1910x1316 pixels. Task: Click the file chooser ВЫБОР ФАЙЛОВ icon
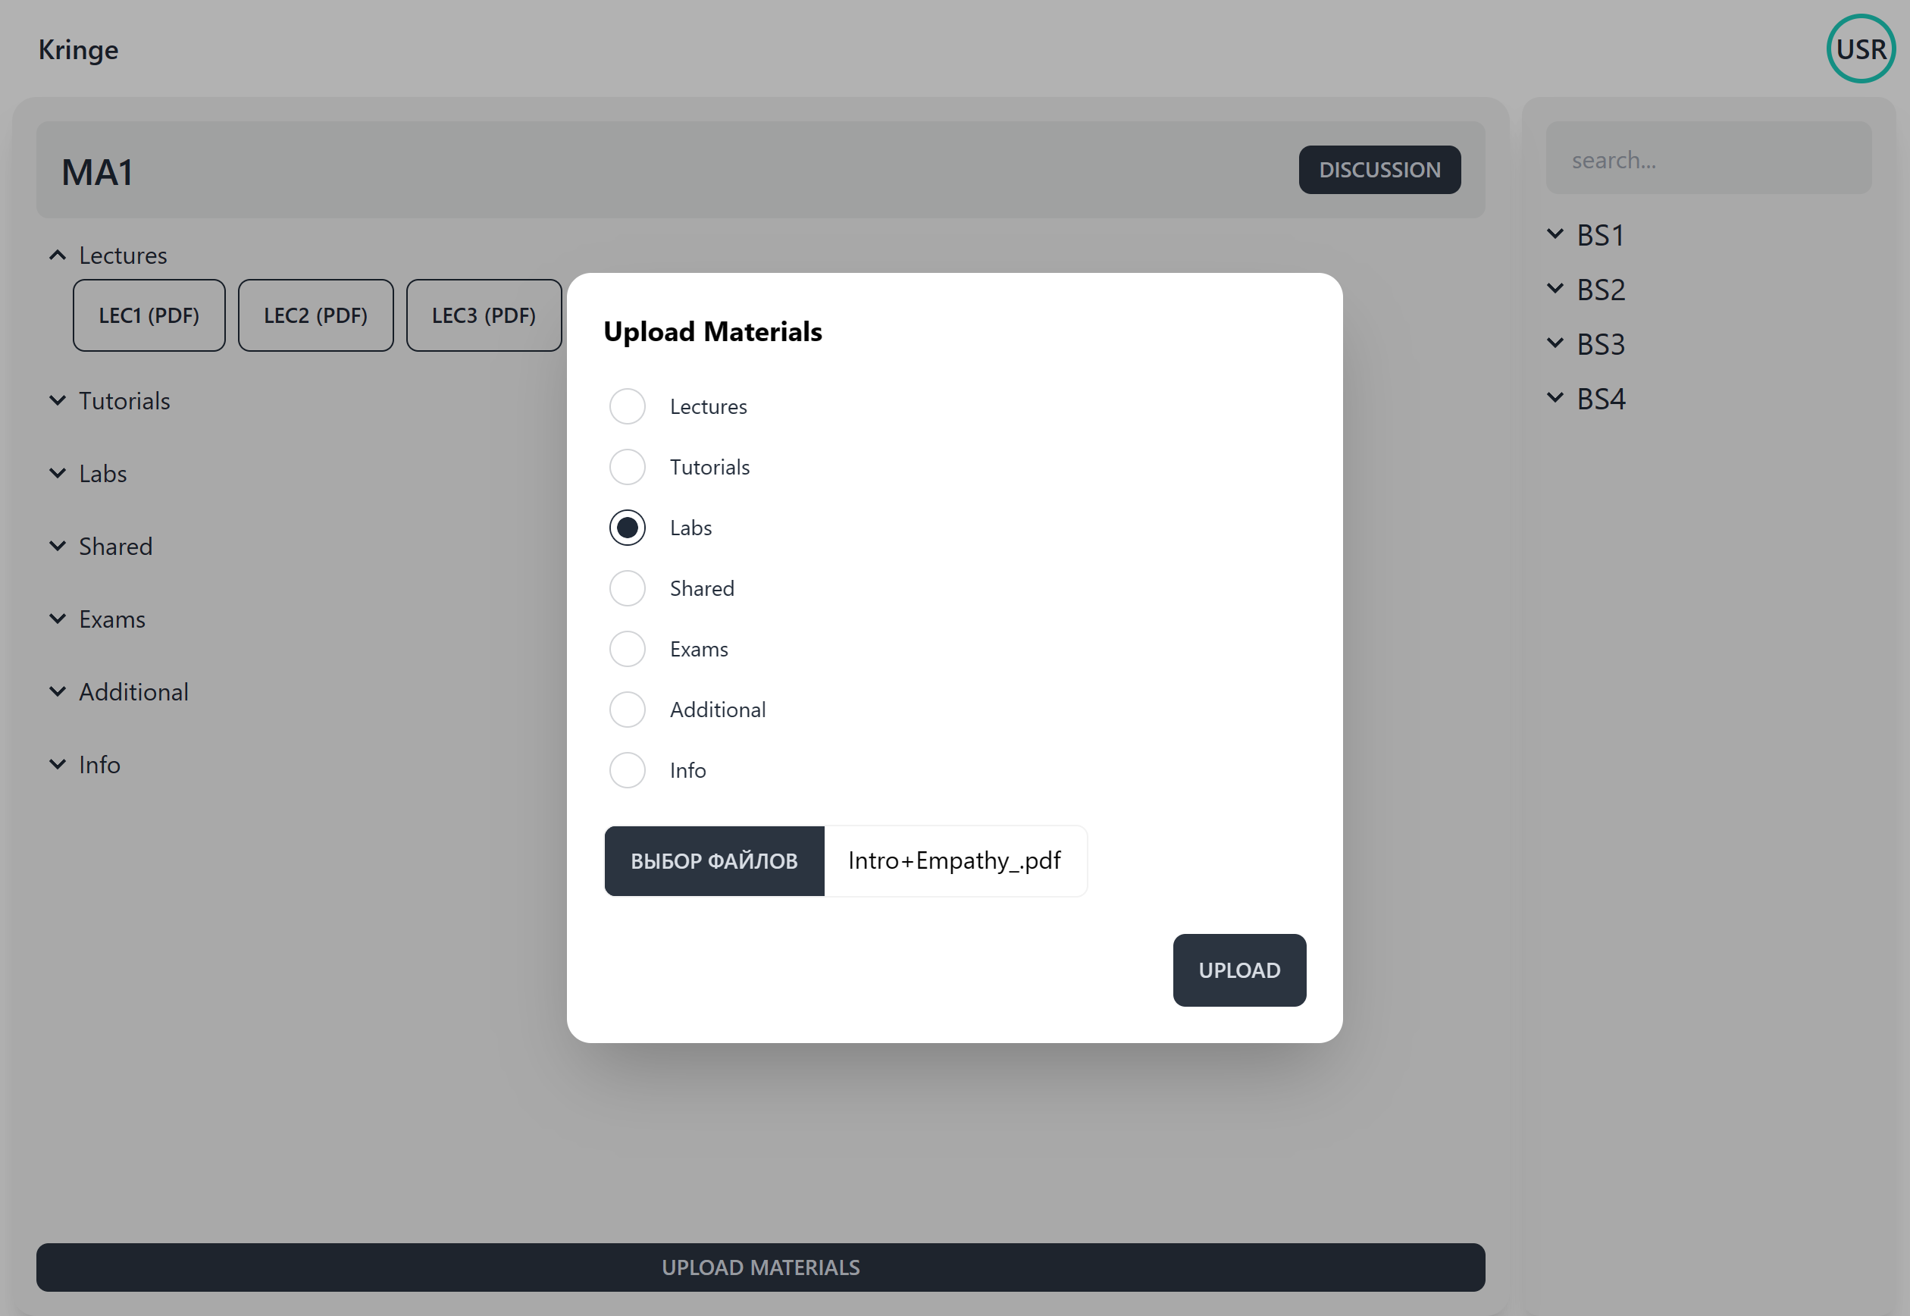click(x=714, y=860)
